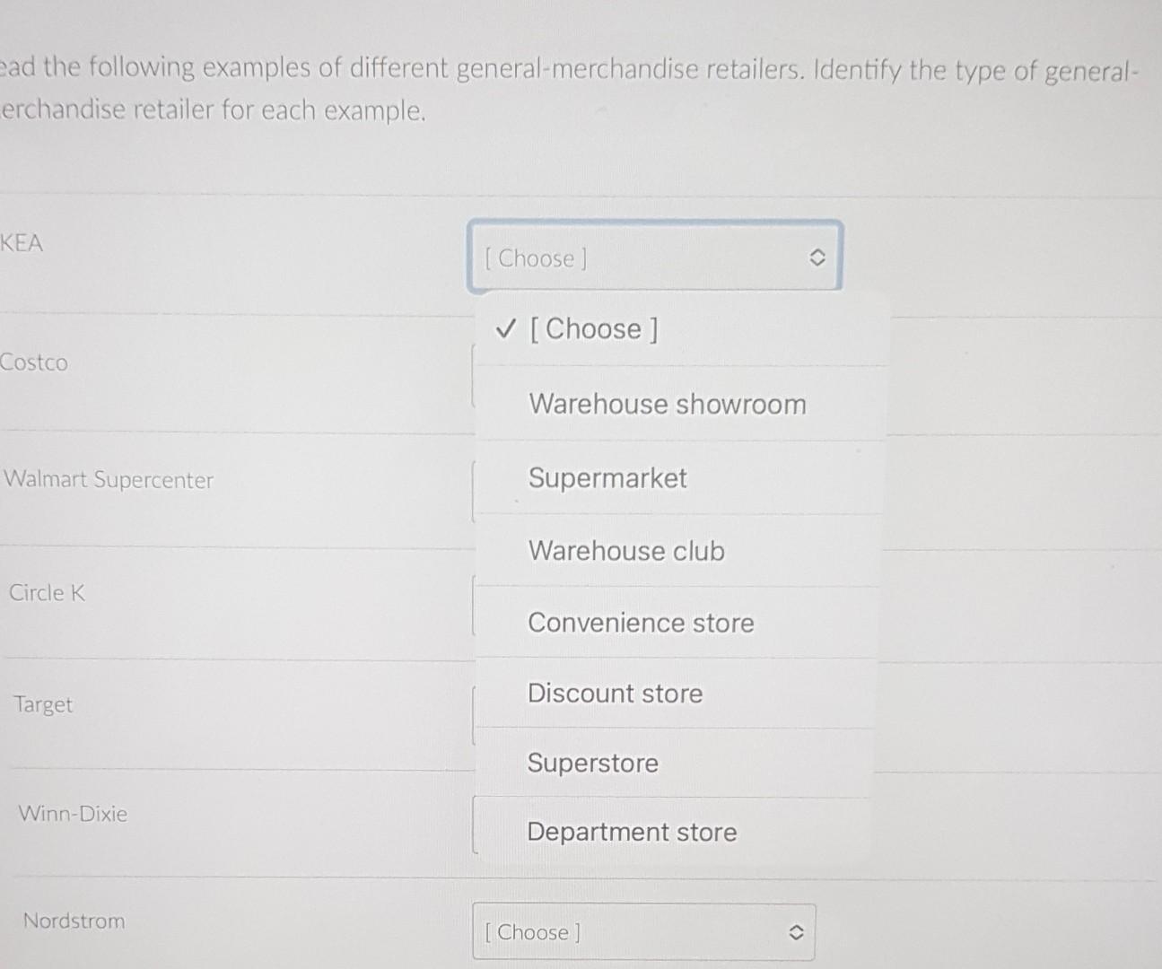Select "Convenience store" option
This screenshot has width=1162, height=969.
tap(640, 623)
